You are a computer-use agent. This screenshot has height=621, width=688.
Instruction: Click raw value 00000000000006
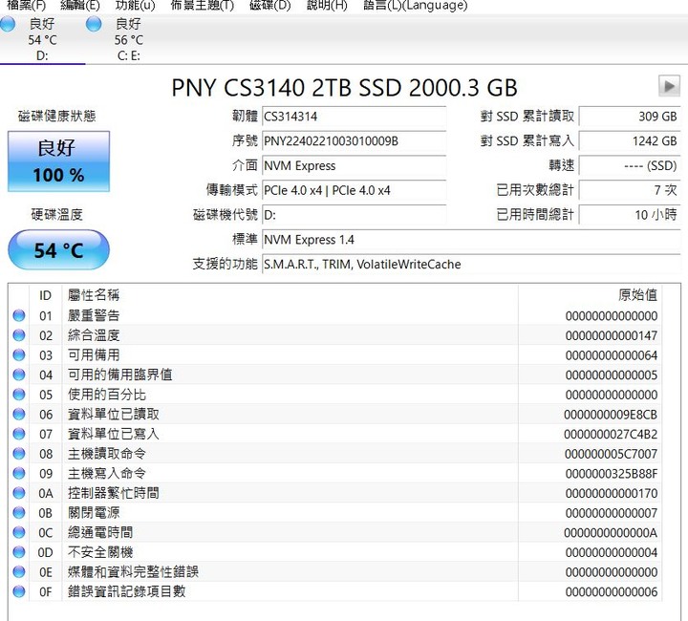(612, 592)
